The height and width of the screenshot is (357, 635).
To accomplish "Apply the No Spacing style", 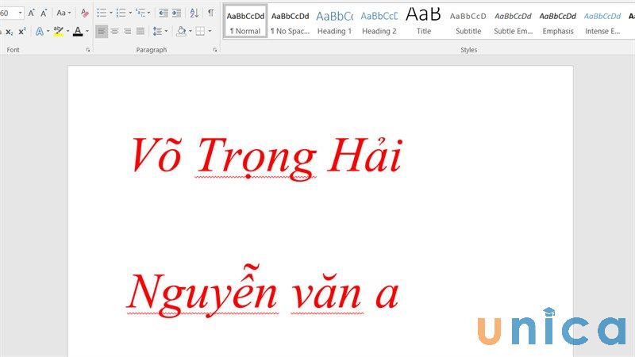I will 290,21.
